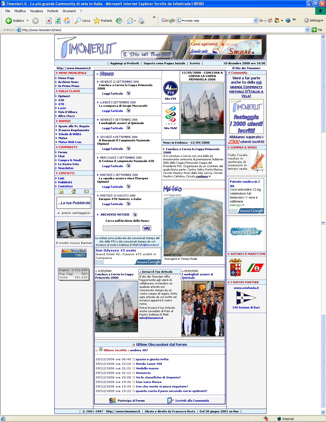This screenshot has height=422, width=326.
Task: Open the Archivio News sidebar link
Action: tap(68, 82)
